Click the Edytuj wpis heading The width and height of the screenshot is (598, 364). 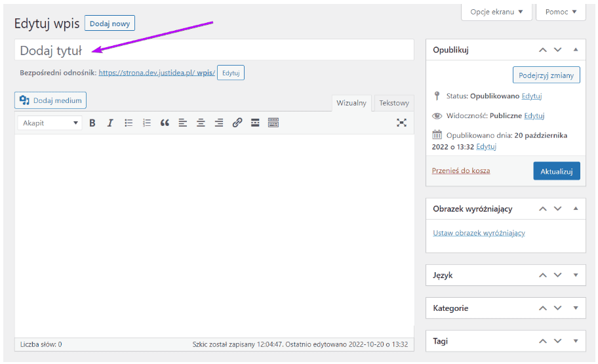pyautogui.click(x=47, y=24)
